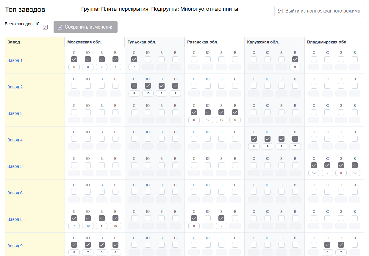Uncheck В for Завод 1 in Калужская обл.
This screenshot has width=369, height=256.
295,59
